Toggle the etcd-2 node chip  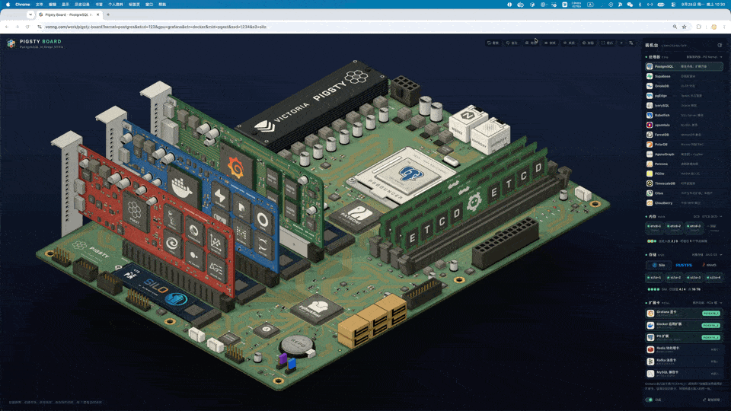pyautogui.click(x=674, y=228)
